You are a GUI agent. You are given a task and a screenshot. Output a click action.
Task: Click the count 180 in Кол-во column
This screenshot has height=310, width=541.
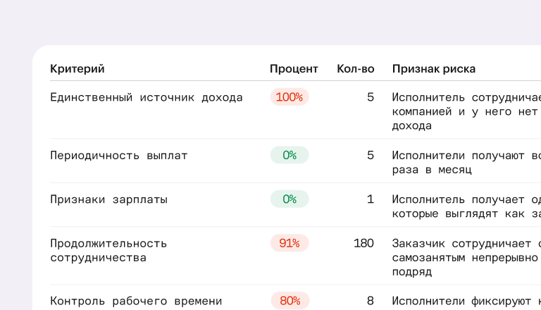point(363,243)
